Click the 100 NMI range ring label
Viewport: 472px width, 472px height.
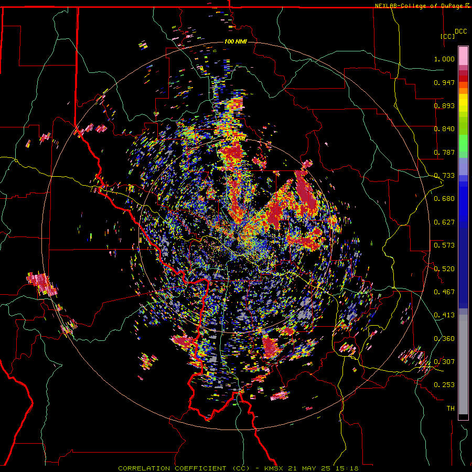tap(235, 41)
